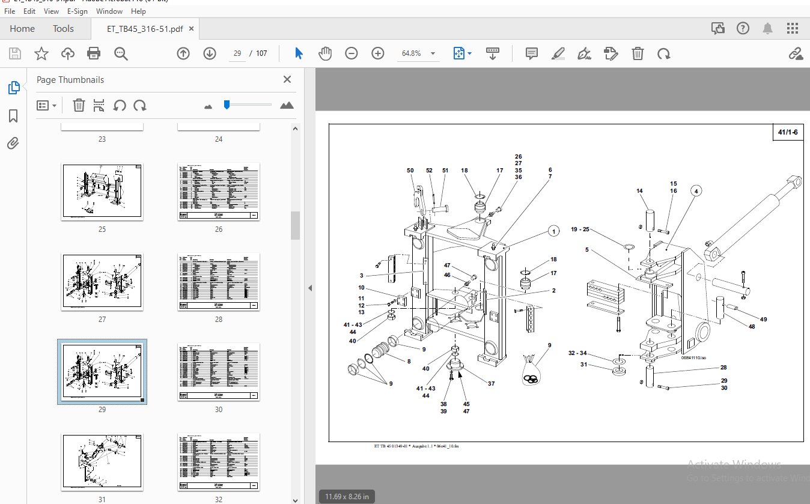Open the E-Sign menu
The height and width of the screenshot is (504, 810).
pyautogui.click(x=77, y=11)
